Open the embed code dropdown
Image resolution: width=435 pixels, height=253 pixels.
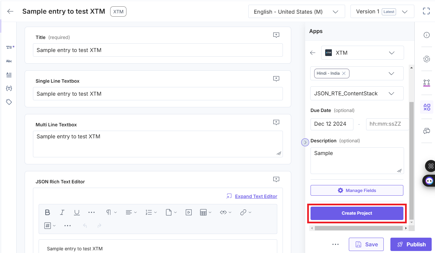click(x=226, y=212)
